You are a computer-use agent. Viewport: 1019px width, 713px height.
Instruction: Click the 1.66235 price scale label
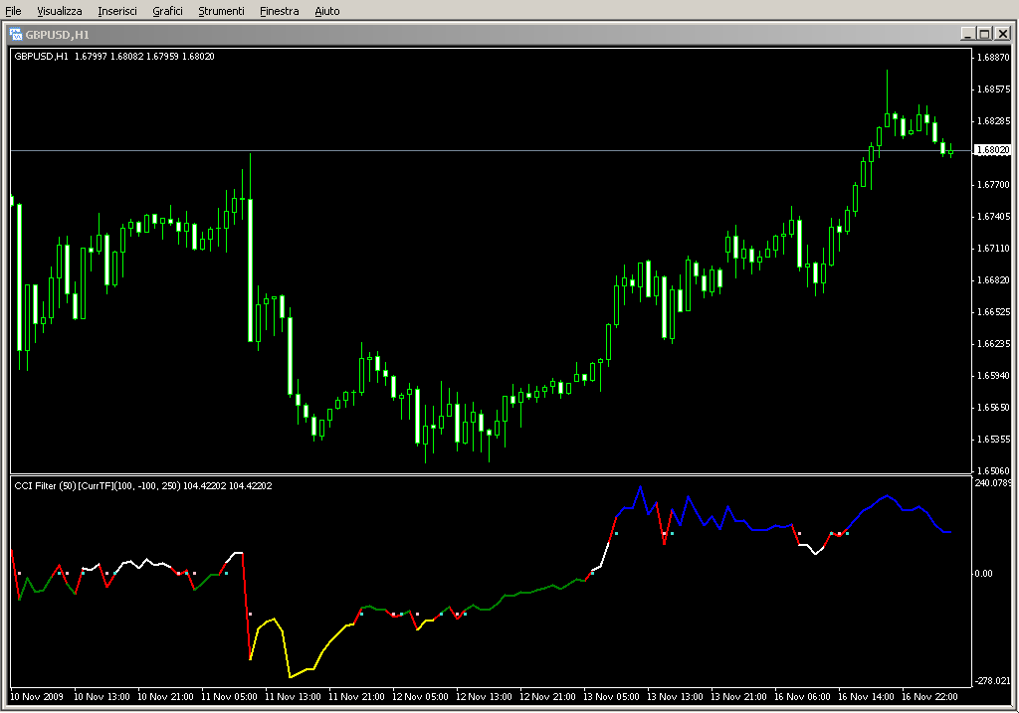coord(993,343)
